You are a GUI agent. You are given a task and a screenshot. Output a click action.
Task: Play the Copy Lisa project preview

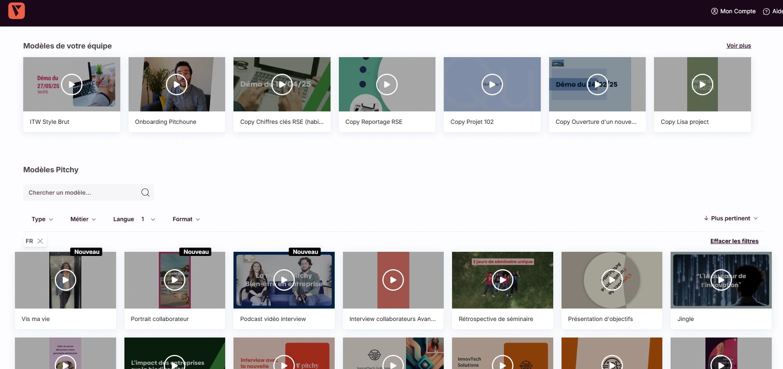[x=703, y=84]
